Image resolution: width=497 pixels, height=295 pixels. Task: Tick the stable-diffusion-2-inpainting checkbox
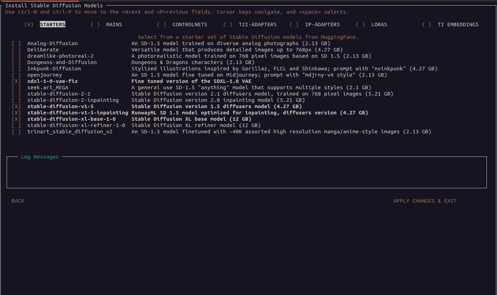16,100
